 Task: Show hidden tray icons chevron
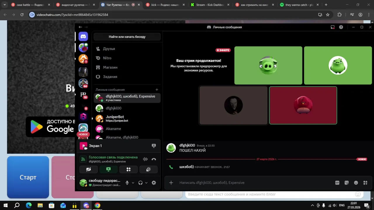pos(312,205)
